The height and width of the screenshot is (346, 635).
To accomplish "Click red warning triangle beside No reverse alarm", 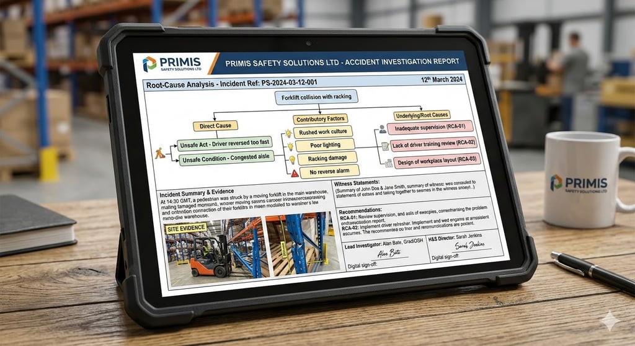I will [x=295, y=174].
